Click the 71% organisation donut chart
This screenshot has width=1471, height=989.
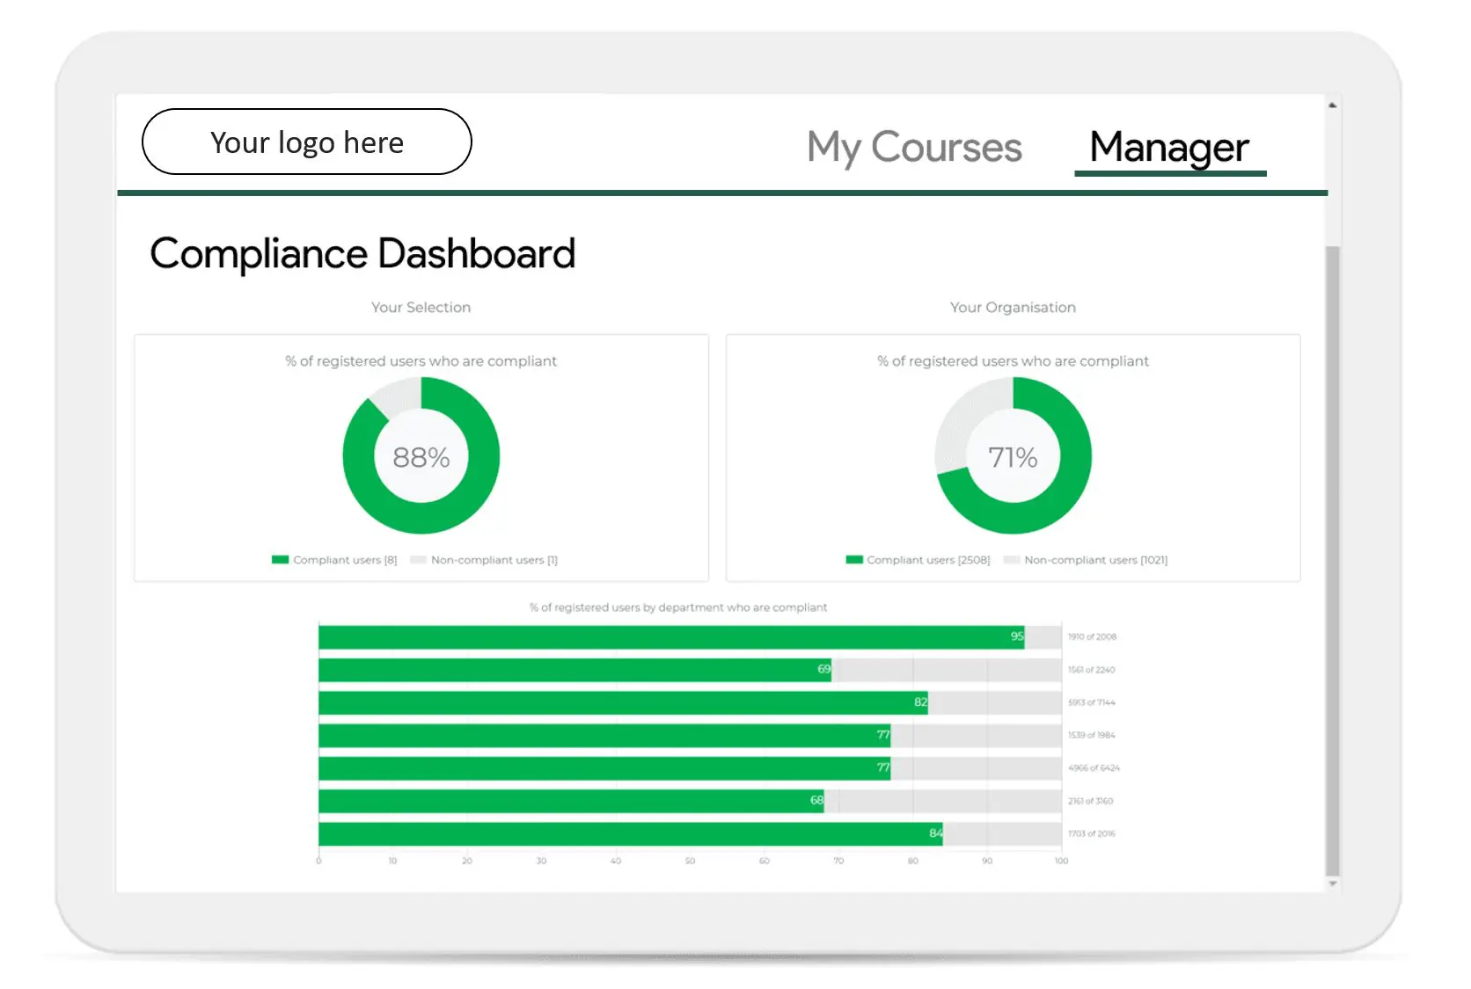(x=1013, y=455)
